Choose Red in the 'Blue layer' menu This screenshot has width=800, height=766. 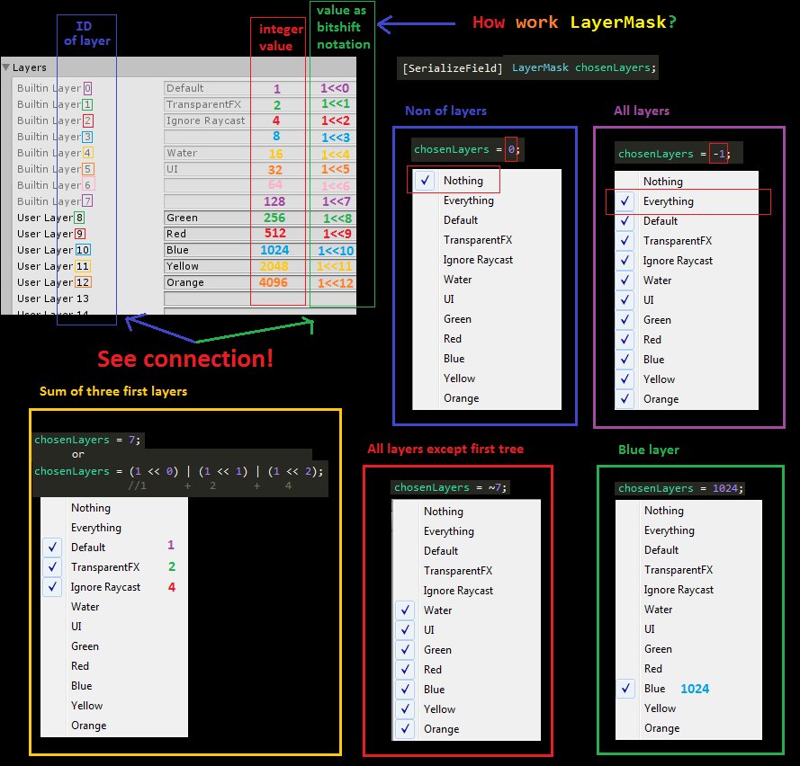[x=688, y=669]
